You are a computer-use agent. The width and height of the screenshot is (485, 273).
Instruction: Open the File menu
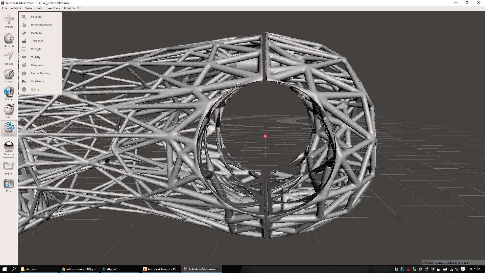[x=4, y=8]
